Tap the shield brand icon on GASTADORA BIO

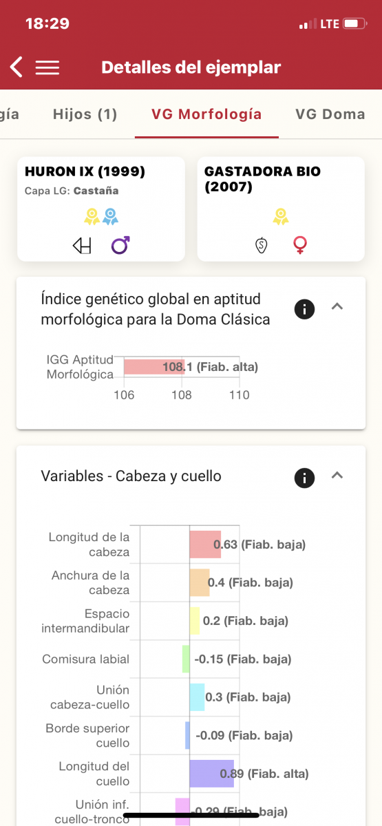[x=262, y=246]
